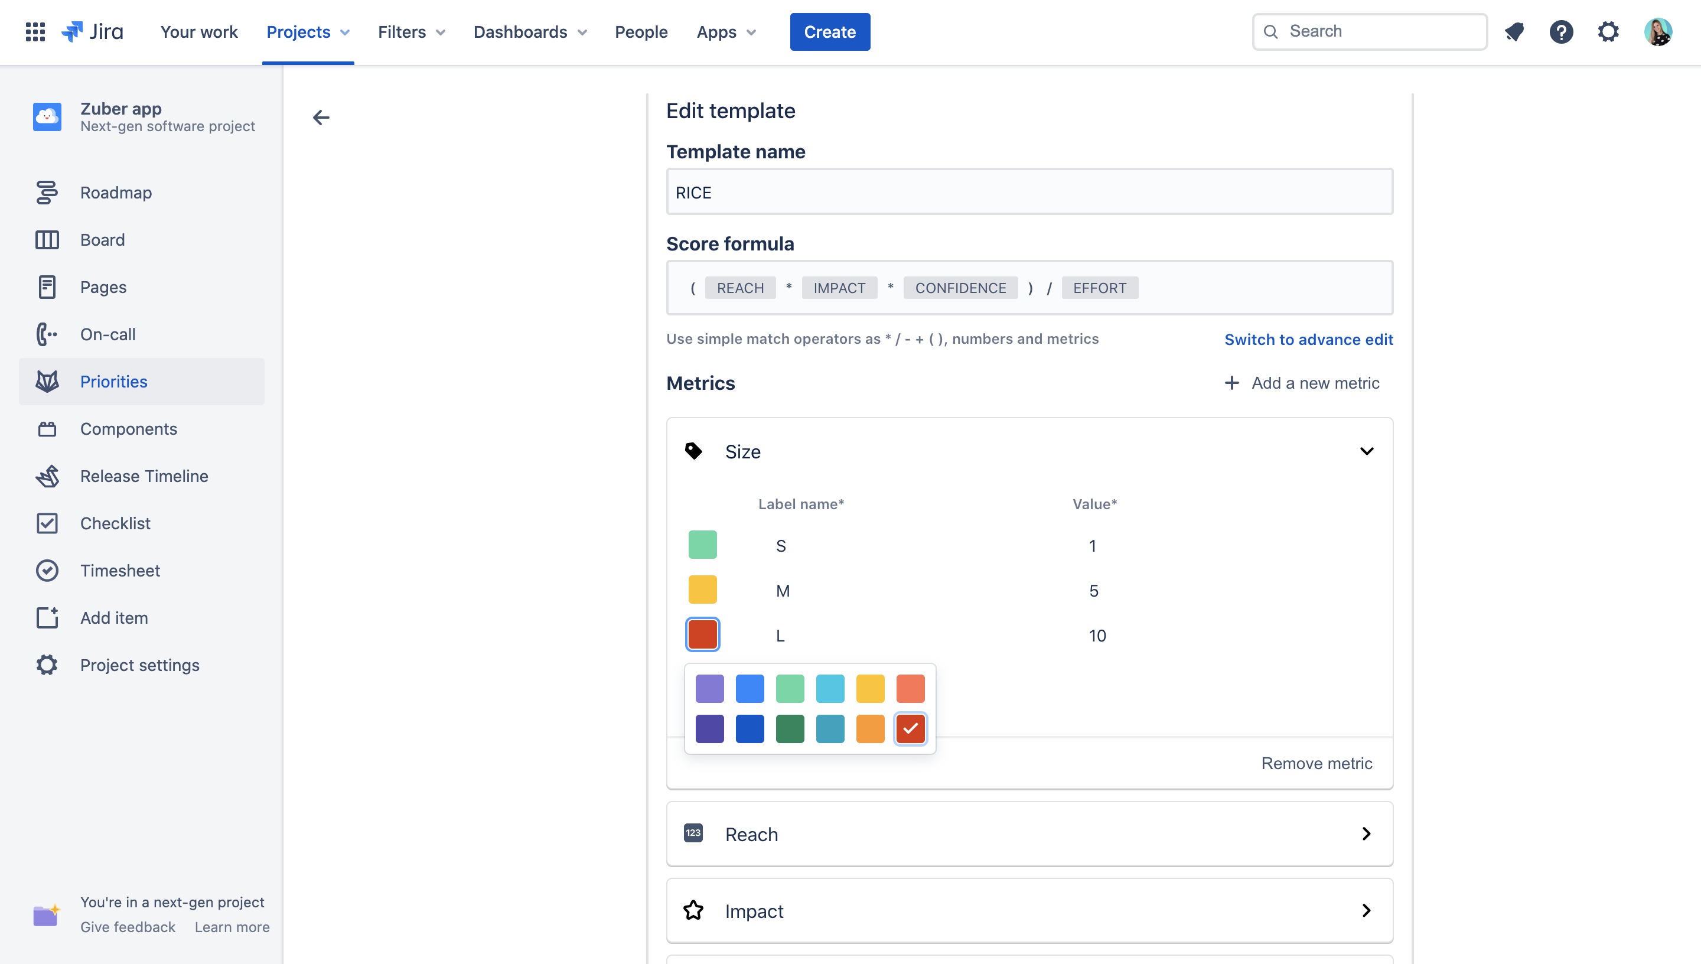
Task: Click the help question mark icon
Action: 1560,32
